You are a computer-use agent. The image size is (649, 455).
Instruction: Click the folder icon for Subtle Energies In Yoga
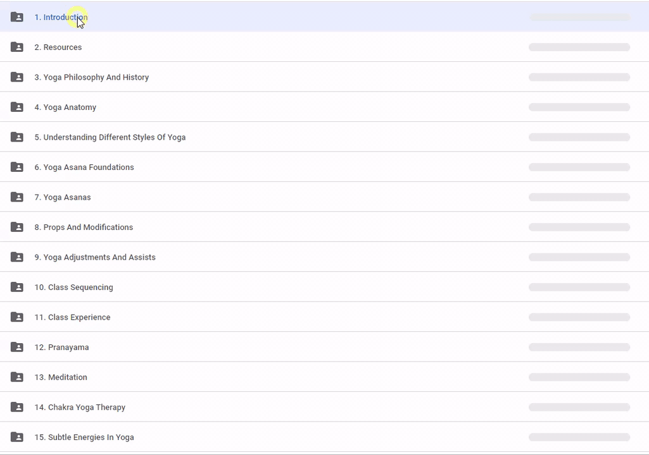point(17,437)
